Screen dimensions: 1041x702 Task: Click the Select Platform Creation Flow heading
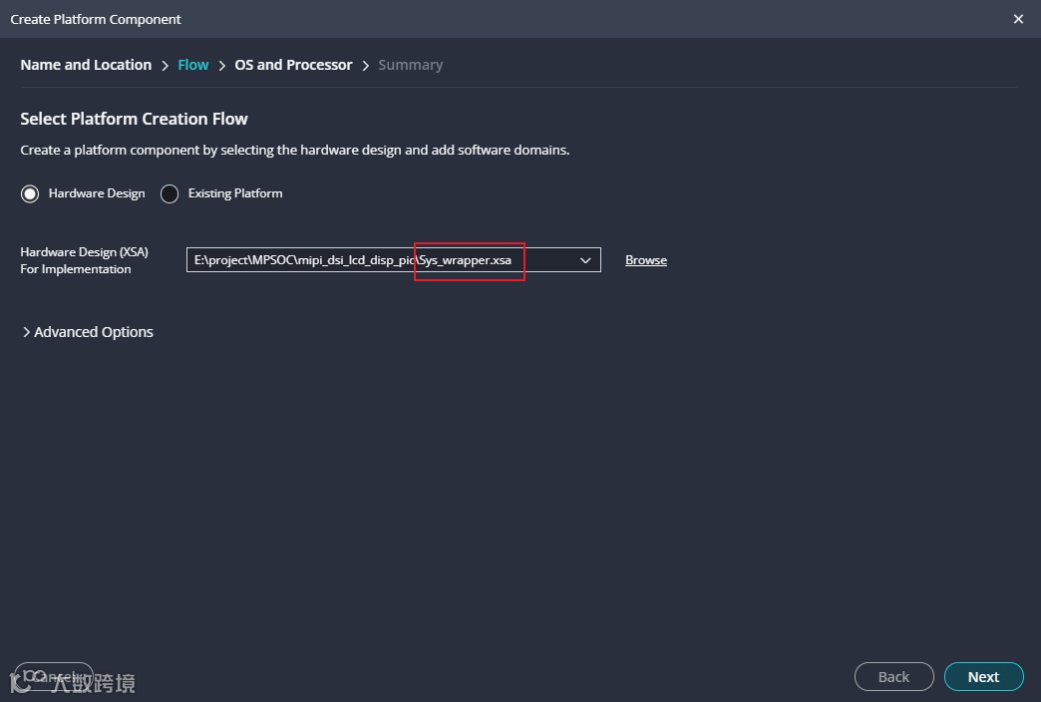(x=134, y=119)
